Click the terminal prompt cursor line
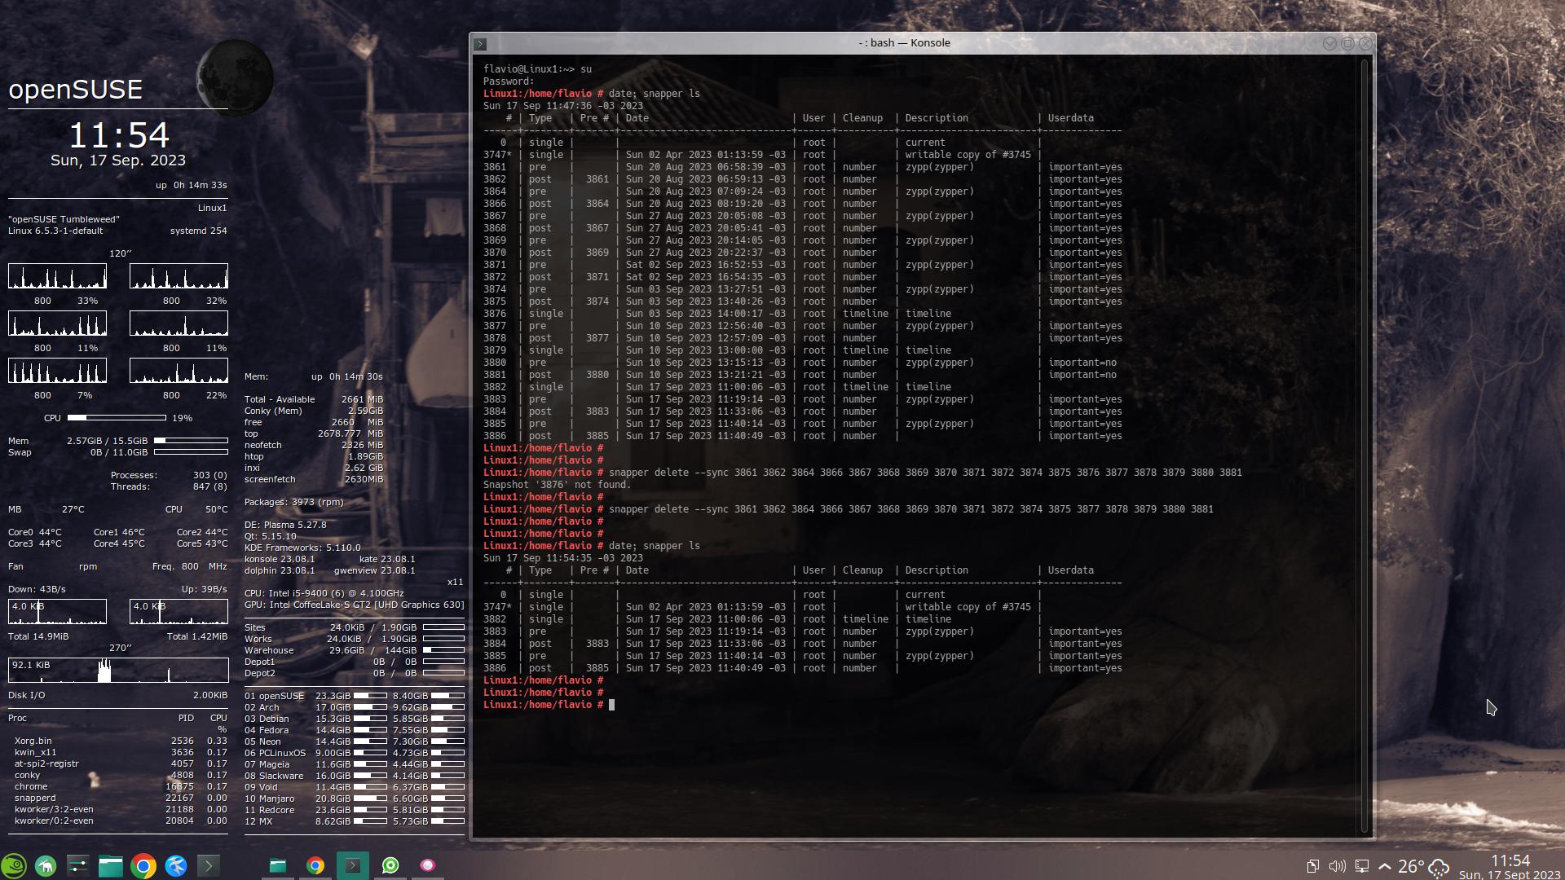Viewport: 1565px width, 880px height. 611,705
